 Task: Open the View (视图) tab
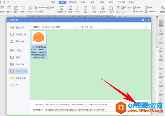pos(102,2)
